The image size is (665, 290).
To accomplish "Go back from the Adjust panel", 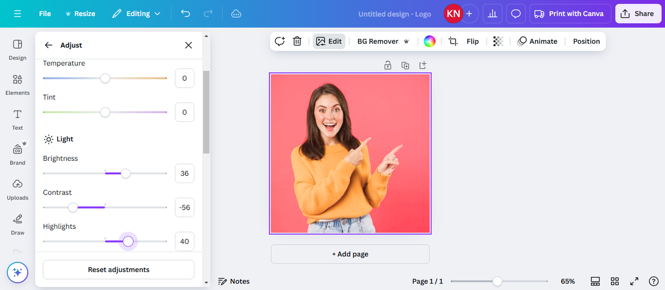I will point(48,45).
